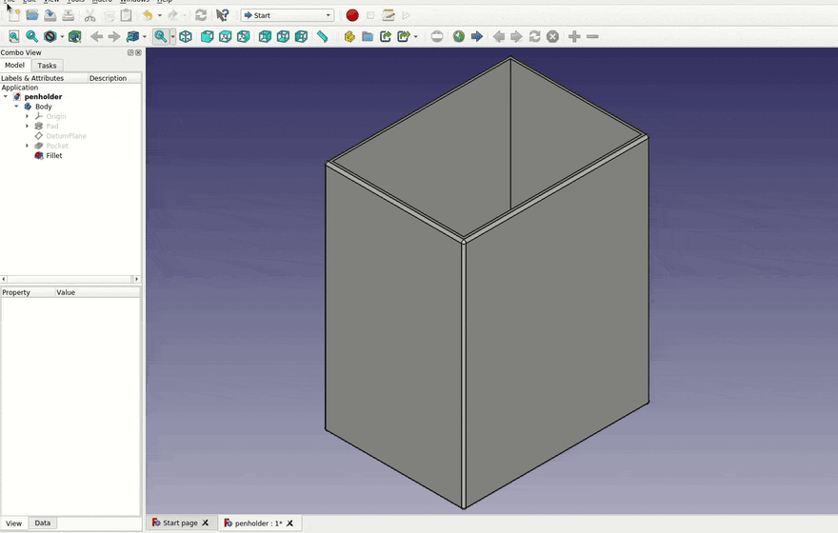Go forward with the right selection arrow
838x533 pixels.
114,36
